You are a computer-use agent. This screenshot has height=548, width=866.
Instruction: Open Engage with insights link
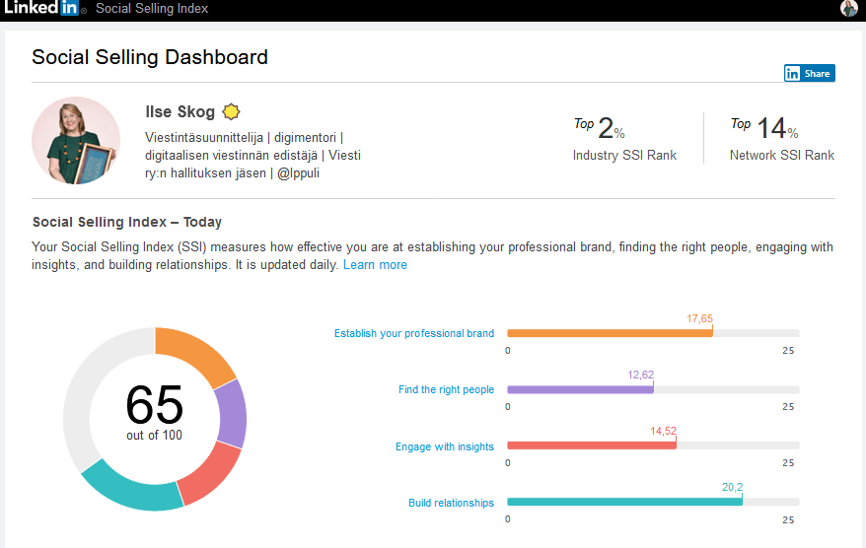click(445, 446)
